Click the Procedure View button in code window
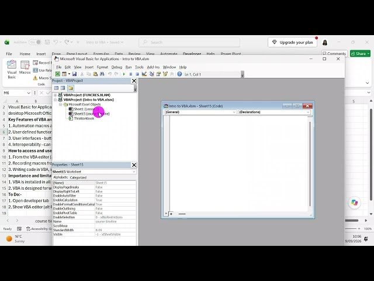This screenshot has height=281, width=374. point(166,214)
